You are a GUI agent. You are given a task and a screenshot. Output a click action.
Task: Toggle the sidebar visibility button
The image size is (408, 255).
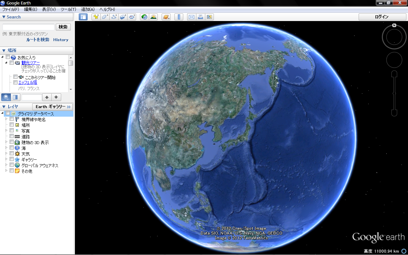(83, 17)
